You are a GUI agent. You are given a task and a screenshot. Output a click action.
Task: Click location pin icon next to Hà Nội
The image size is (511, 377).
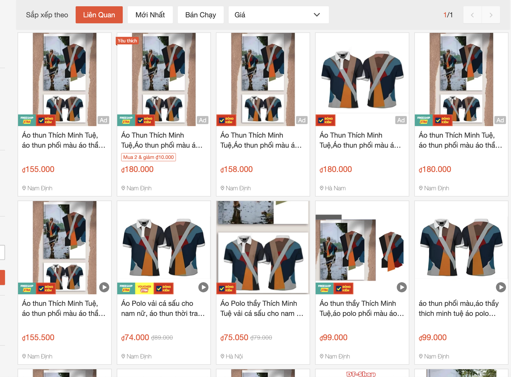pos(222,356)
